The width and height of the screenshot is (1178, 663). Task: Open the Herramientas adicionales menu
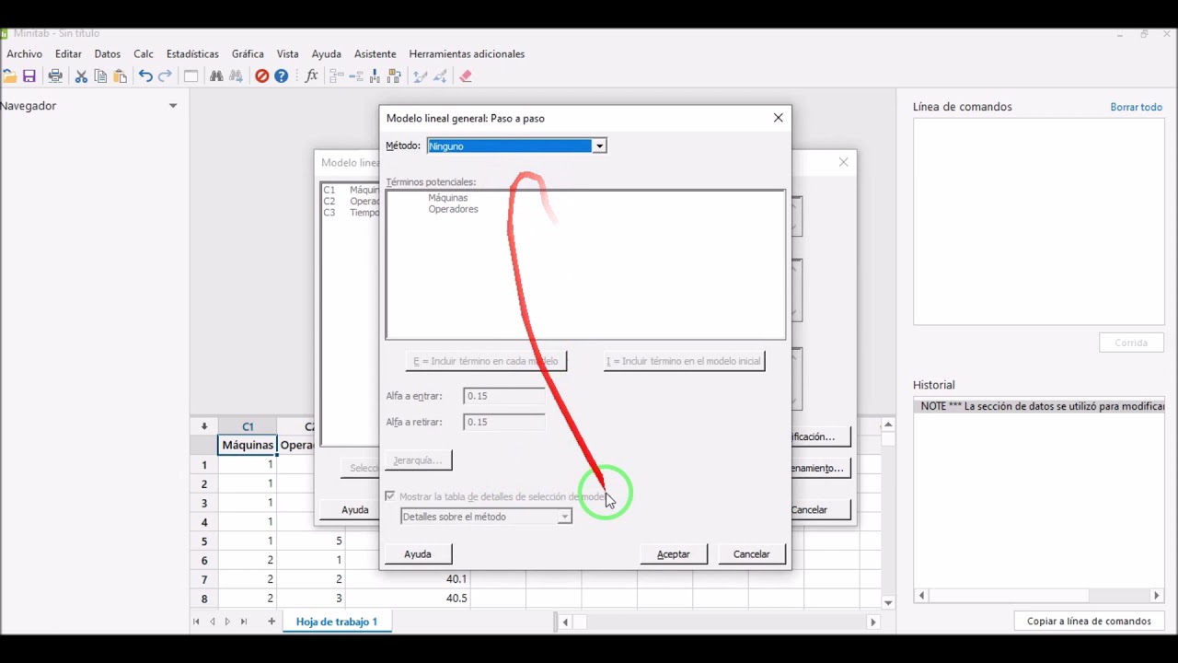(x=467, y=54)
